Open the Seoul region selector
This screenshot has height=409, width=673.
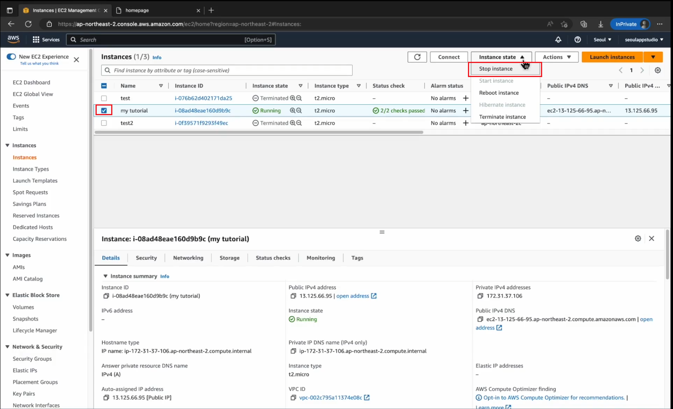pos(602,39)
